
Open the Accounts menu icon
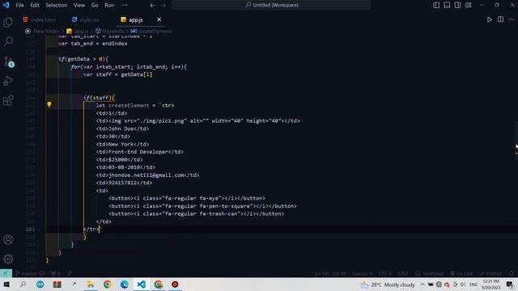[x=8, y=239]
